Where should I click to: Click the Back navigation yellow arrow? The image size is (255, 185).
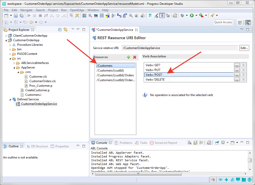31,22
